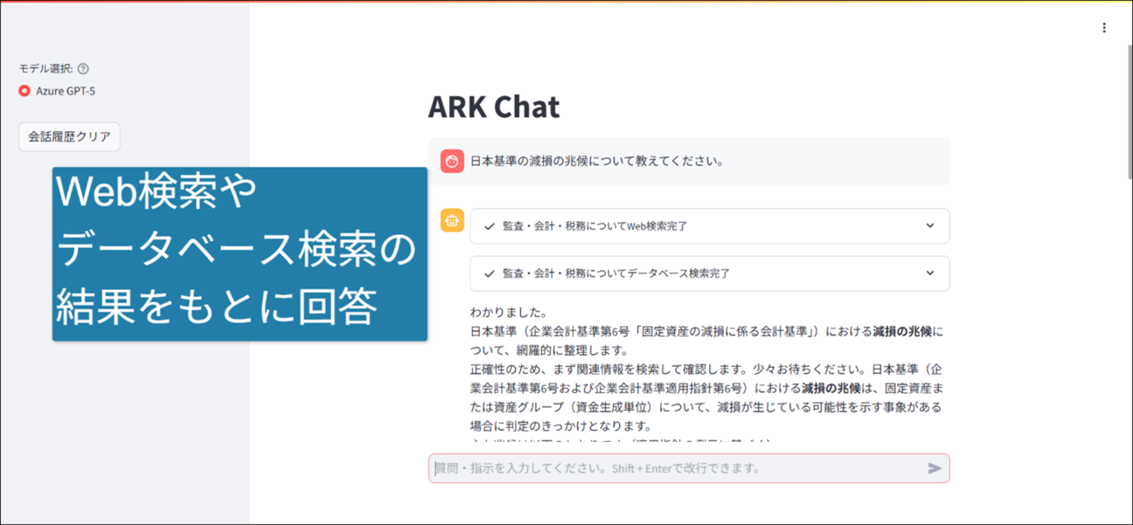The image size is (1133, 525).
Task: Click the ARK Chat heading
Action: [493, 107]
